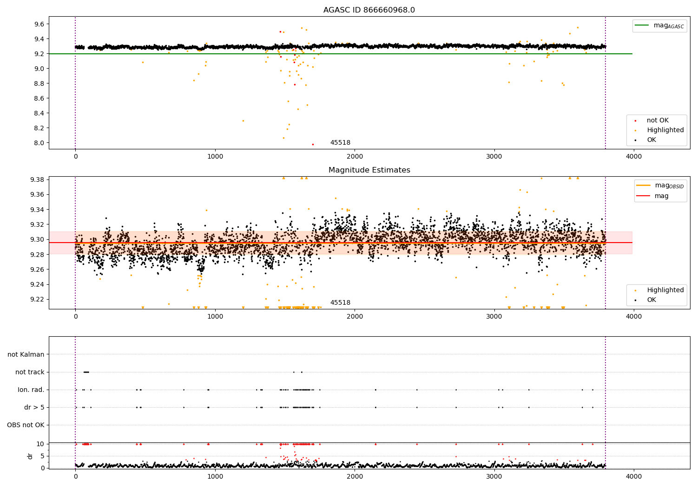This screenshot has width=697, height=487.
Task: Click the 5 tick on the dr axis
Action: click(43, 456)
